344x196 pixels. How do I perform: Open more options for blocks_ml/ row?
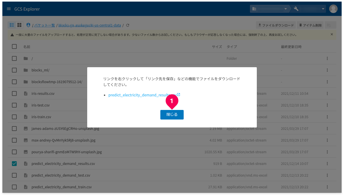point(327,70)
